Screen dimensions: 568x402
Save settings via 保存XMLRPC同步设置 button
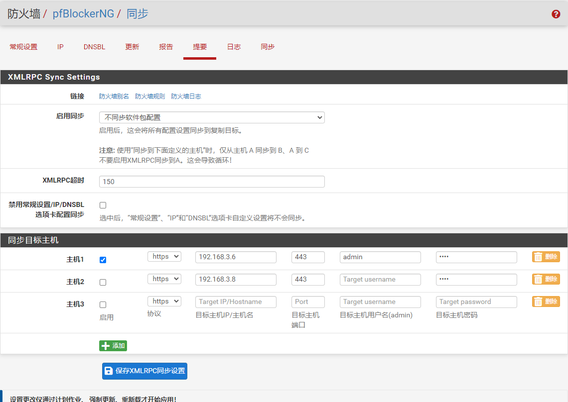click(x=144, y=371)
